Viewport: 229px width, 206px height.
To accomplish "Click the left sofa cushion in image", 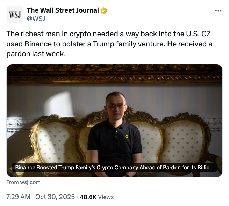I will (x=56, y=143).
